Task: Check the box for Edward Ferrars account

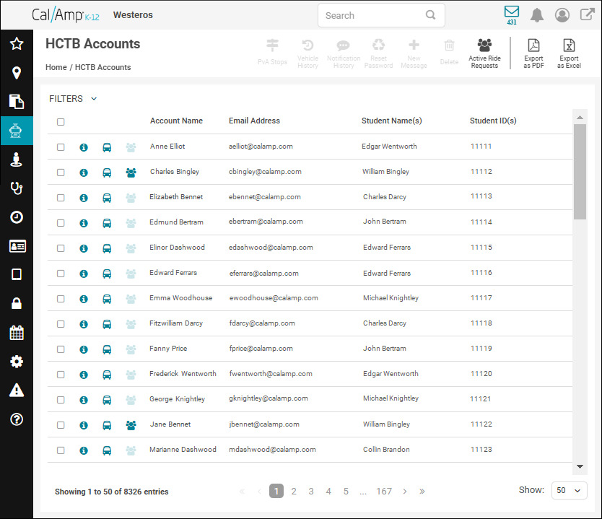Action: click(61, 274)
